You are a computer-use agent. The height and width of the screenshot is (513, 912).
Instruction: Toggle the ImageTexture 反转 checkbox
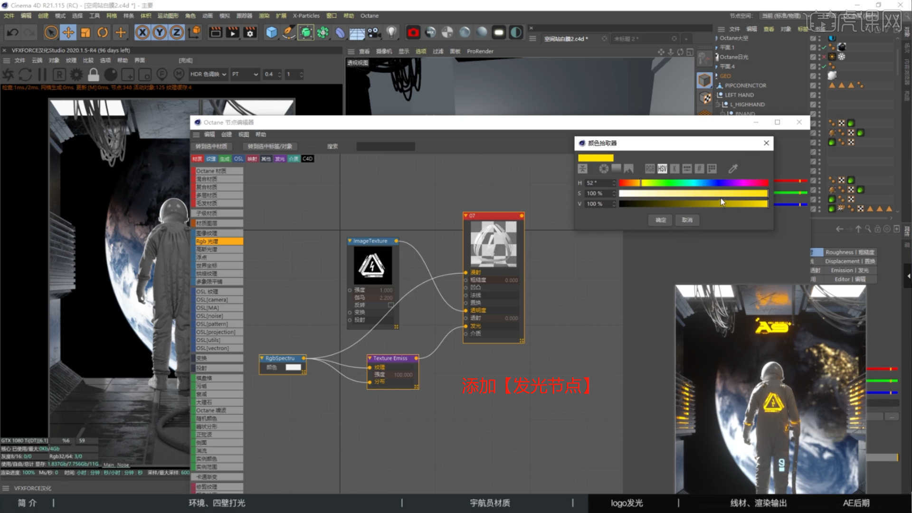point(390,305)
